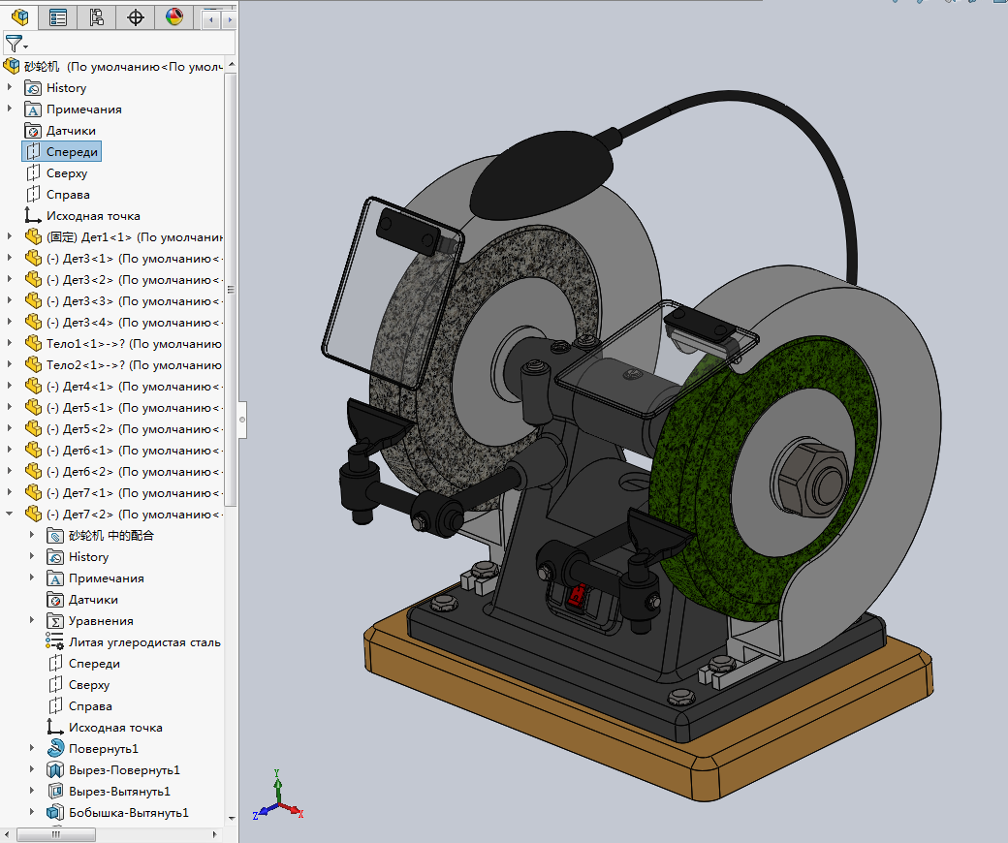Click the Бобышка-Вытянуть1 boss-extrude feature icon
1008x843 pixels.
coord(55,812)
